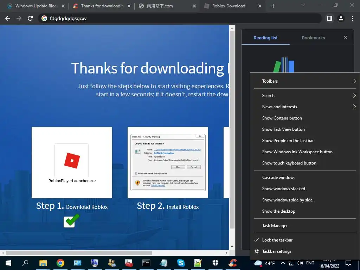Open the notification center icon
360x270 pixels.
click(x=348, y=263)
